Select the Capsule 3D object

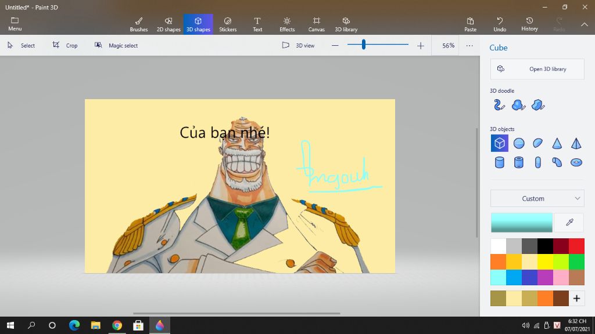coord(537,162)
